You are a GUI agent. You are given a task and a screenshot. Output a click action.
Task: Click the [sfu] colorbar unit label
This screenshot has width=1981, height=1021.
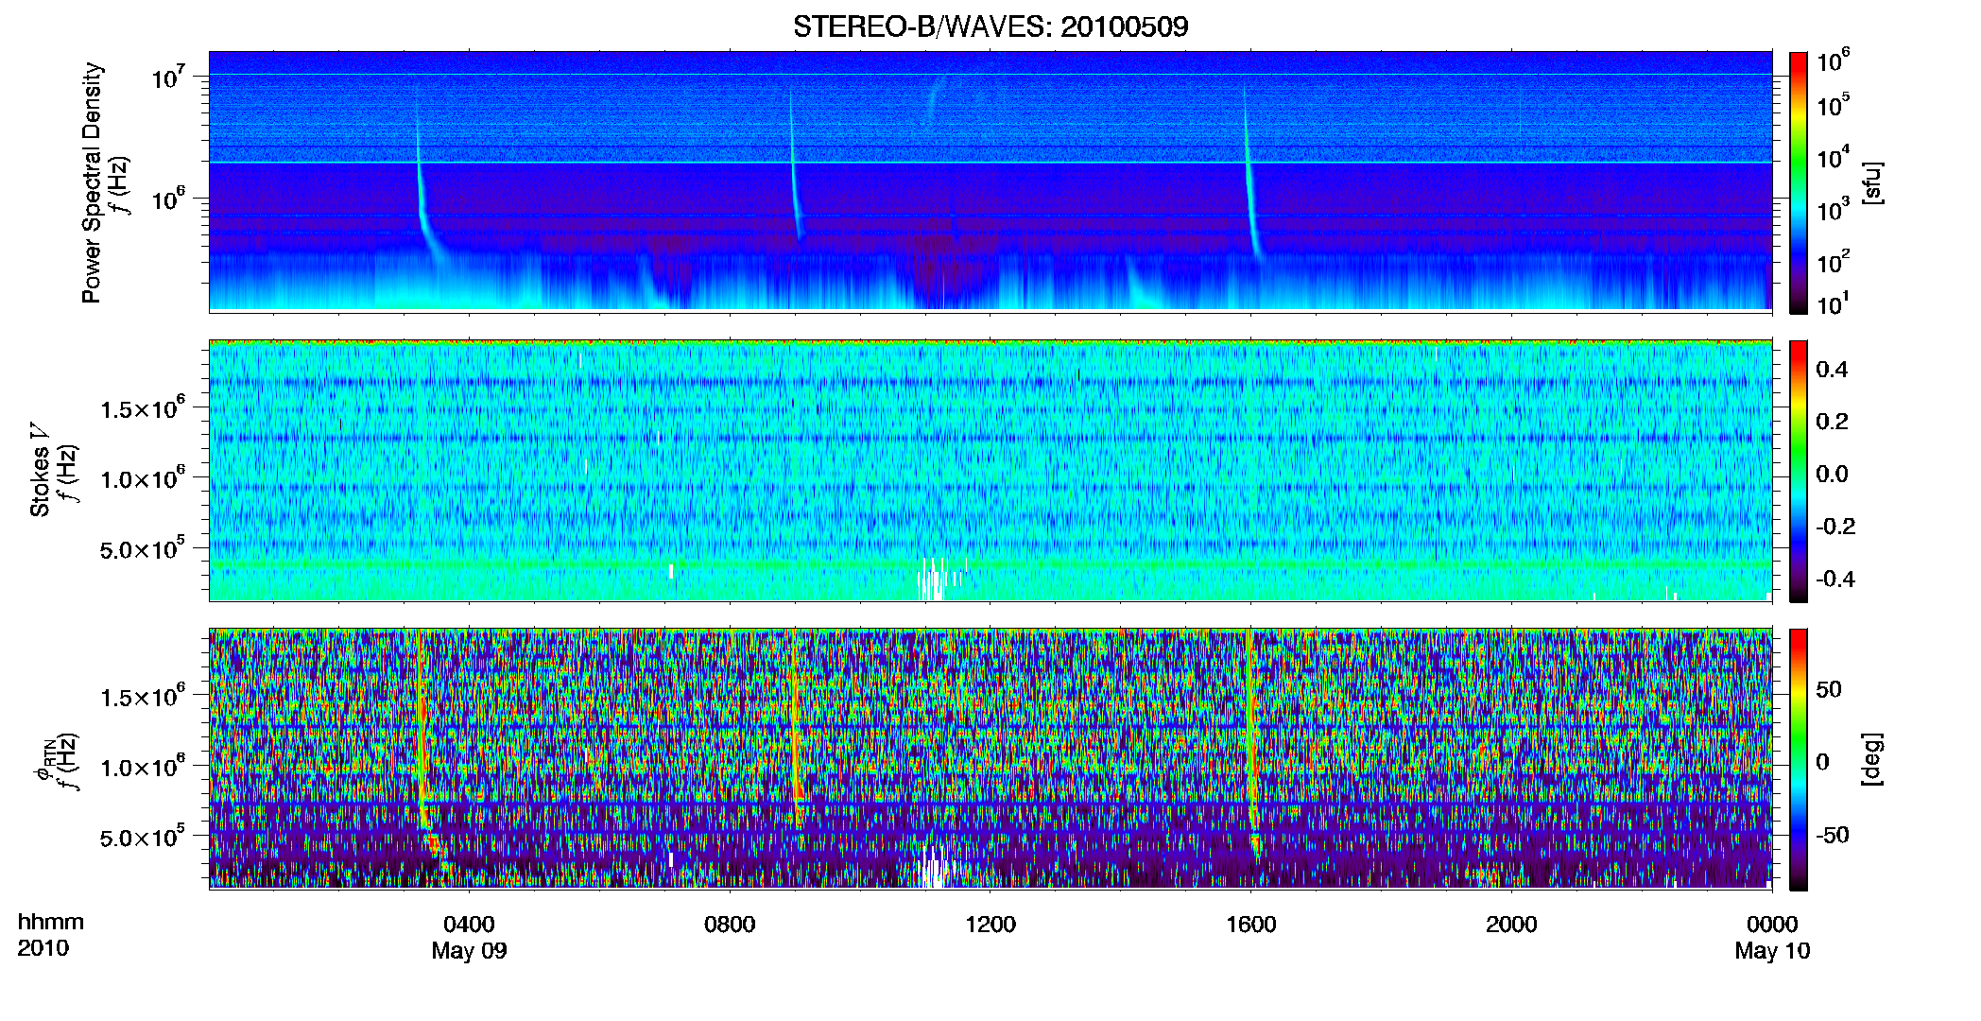tap(1872, 182)
